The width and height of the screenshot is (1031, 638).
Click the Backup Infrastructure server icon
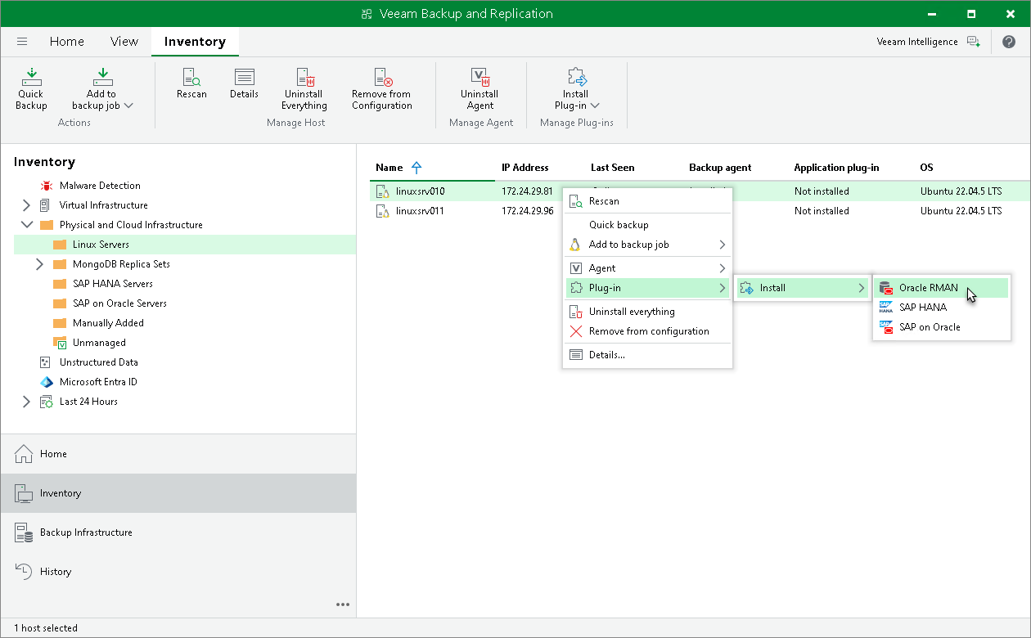coord(25,532)
